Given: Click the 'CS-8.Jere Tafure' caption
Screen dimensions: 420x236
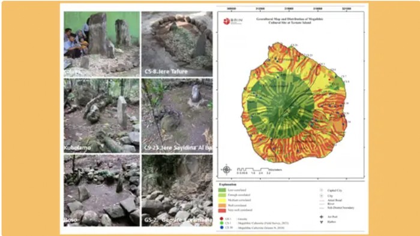Looking at the screenshot, I should coord(166,72).
